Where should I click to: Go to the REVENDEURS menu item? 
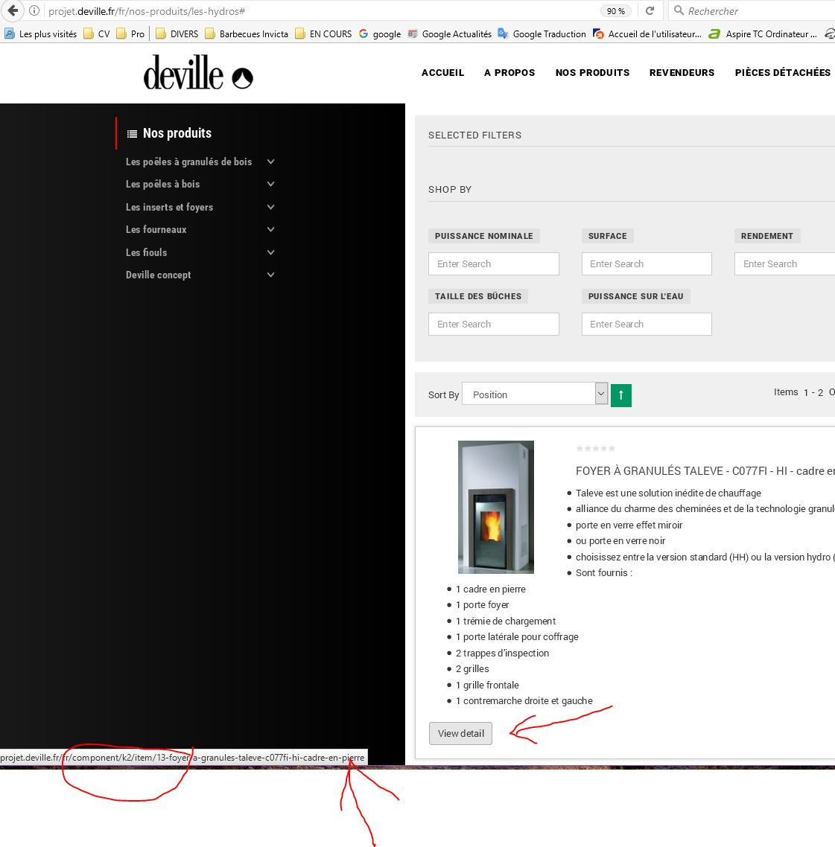click(x=682, y=72)
